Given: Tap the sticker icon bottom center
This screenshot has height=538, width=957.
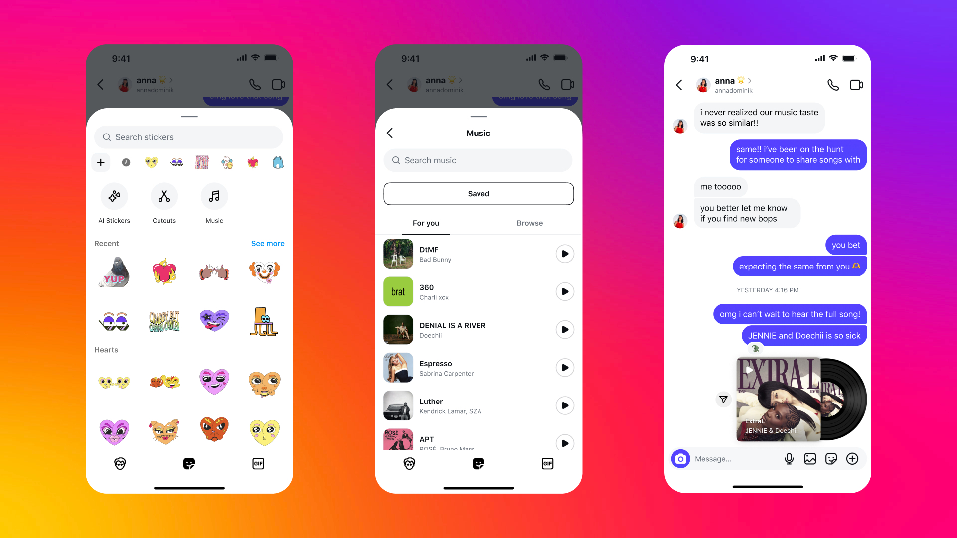Looking at the screenshot, I should click(x=190, y=463).
